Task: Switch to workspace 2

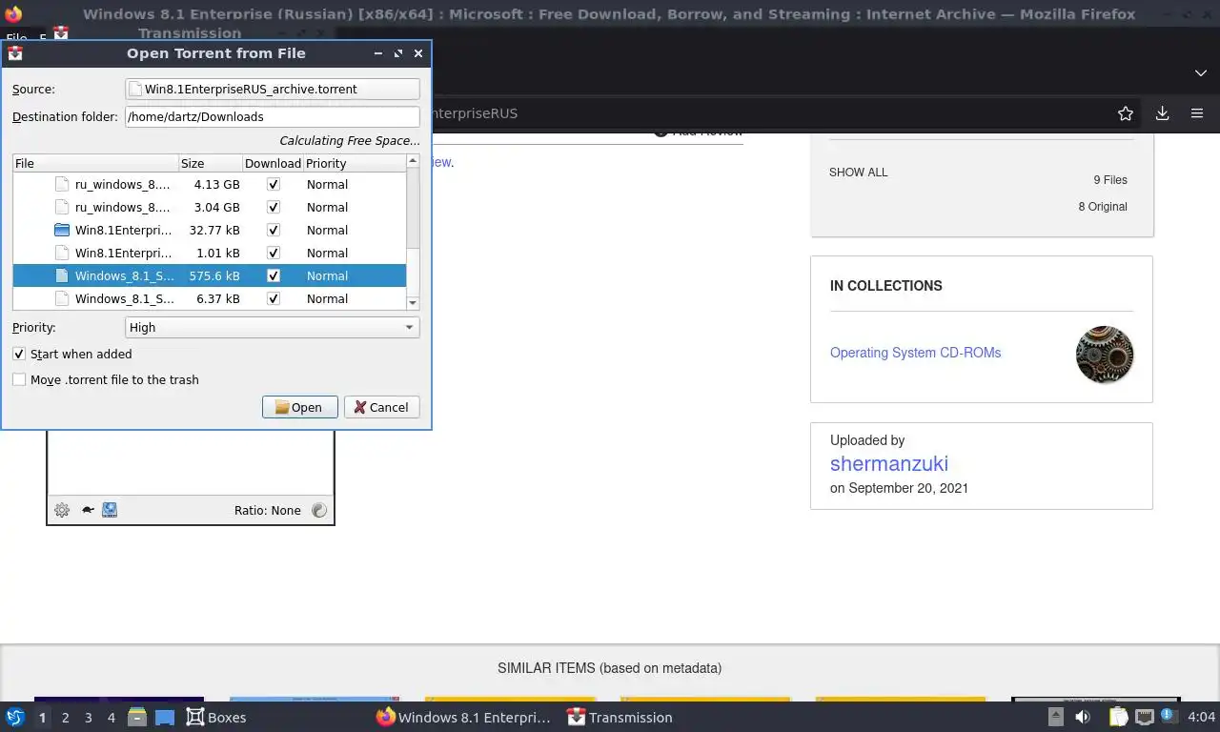Action: coord(66,717)
